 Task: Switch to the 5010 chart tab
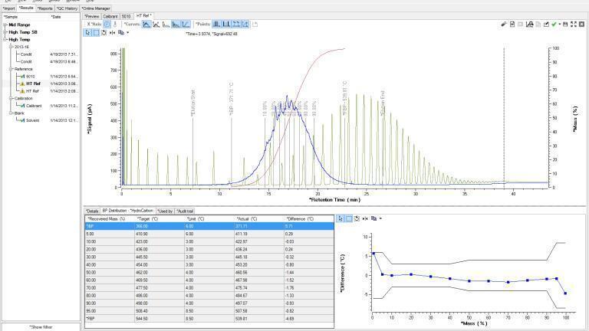pos(127,16)
